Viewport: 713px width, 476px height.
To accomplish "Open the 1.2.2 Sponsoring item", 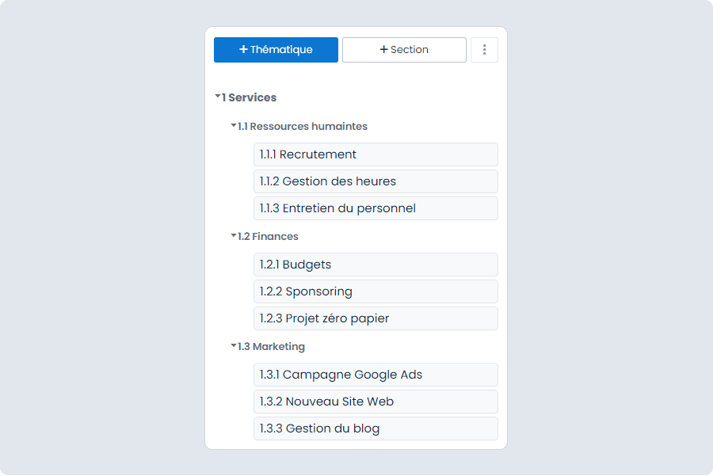I will click(x=376, y=291).
